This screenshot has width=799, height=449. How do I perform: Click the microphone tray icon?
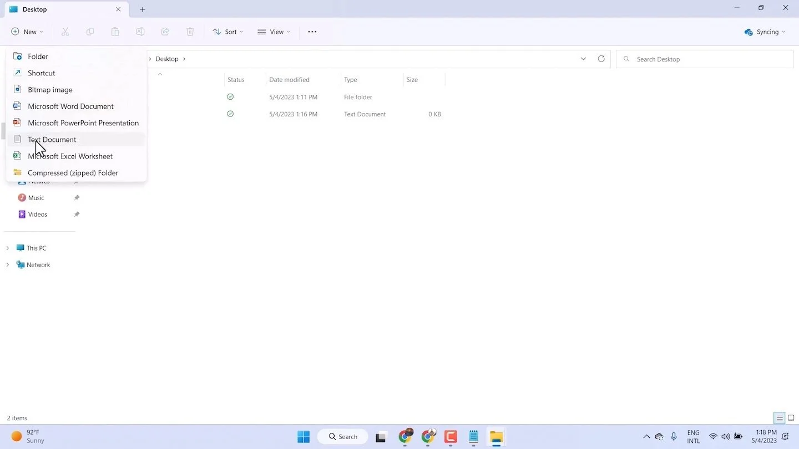click(x=674, y=437)
